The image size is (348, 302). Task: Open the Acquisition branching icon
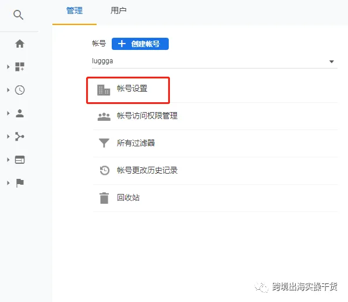pyautogui.click(x=20, y=136)
